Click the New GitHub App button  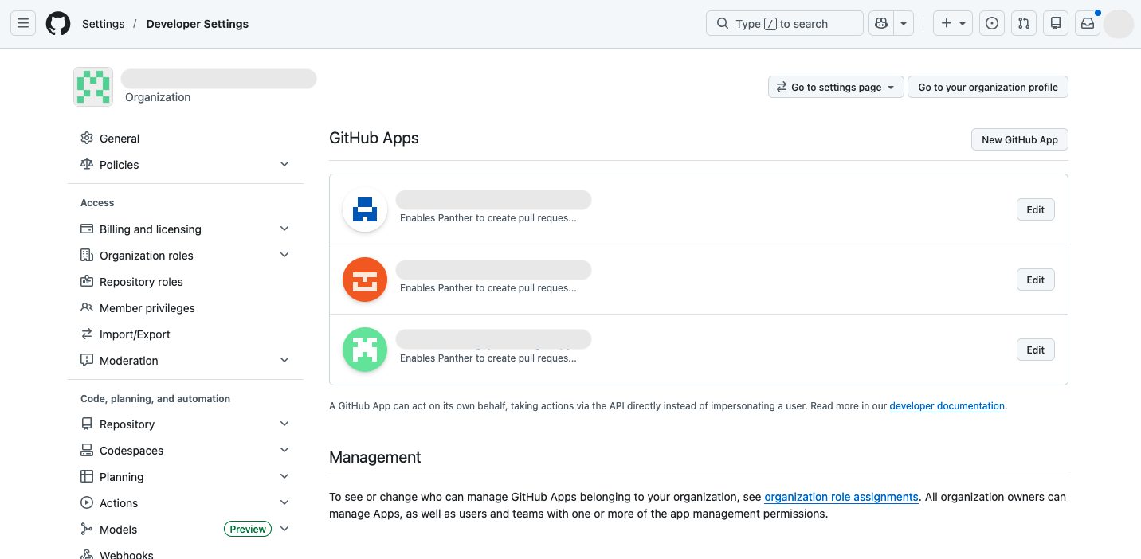tap(1020, 139)
